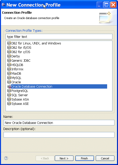Image resolution: width=118 pixels, height=165 pixels.
Task: Maximize the New Connection Profile dialog
Action: [106, 5]
